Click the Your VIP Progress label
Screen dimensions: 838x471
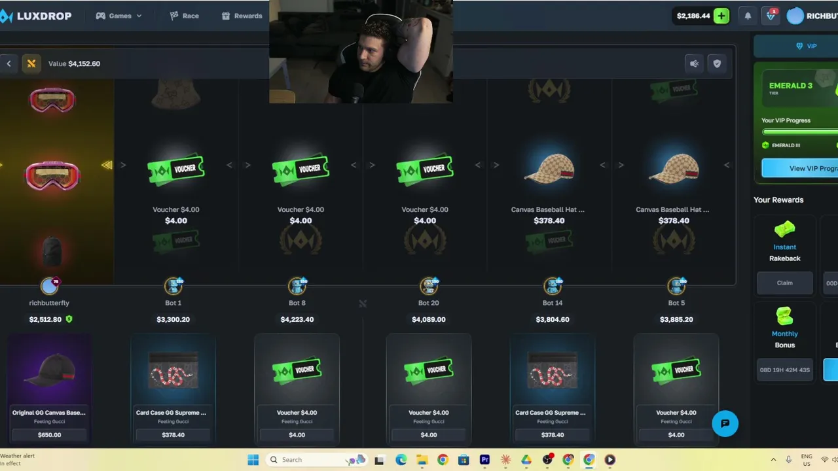786,120
